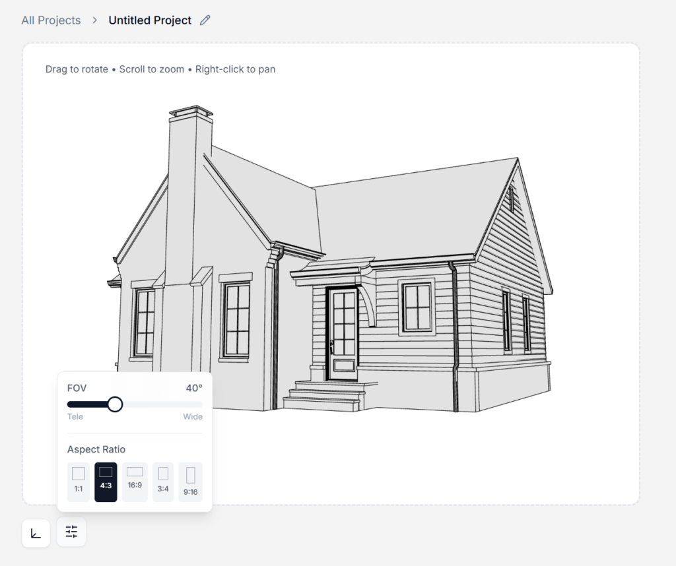The width and height of the screenshot is (676, 566).
Task: Click the front steps of the house model
Action: [327, 396]
